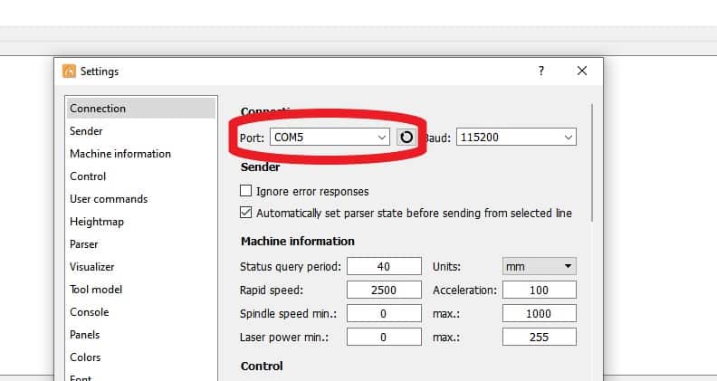This screenshot has height=381, width=717.
Task: Click the Settings title text
Action: tap(100, 71)
